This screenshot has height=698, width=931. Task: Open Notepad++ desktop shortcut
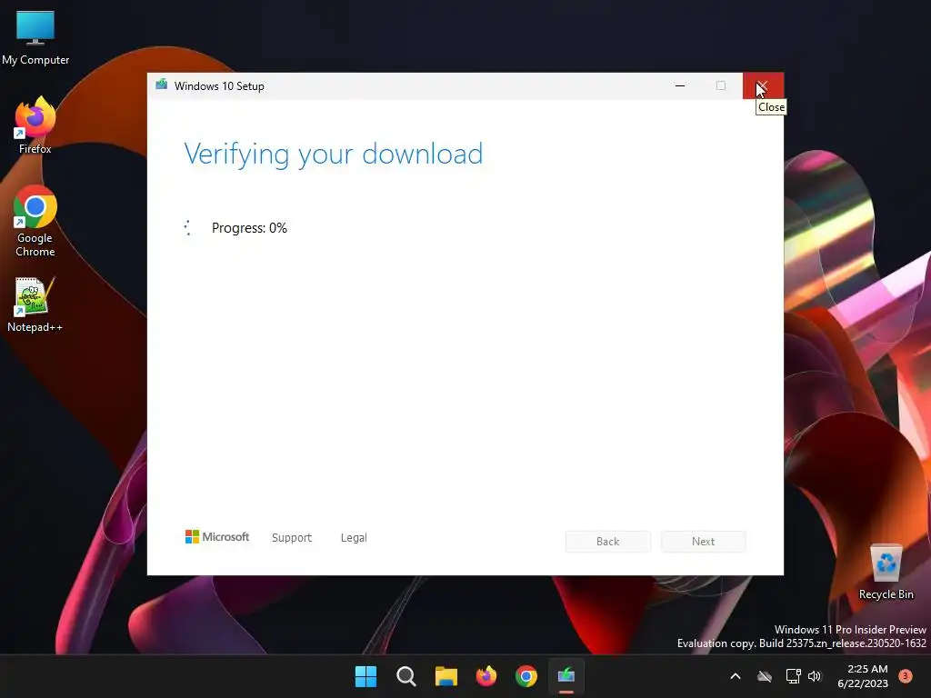[35, 305]
